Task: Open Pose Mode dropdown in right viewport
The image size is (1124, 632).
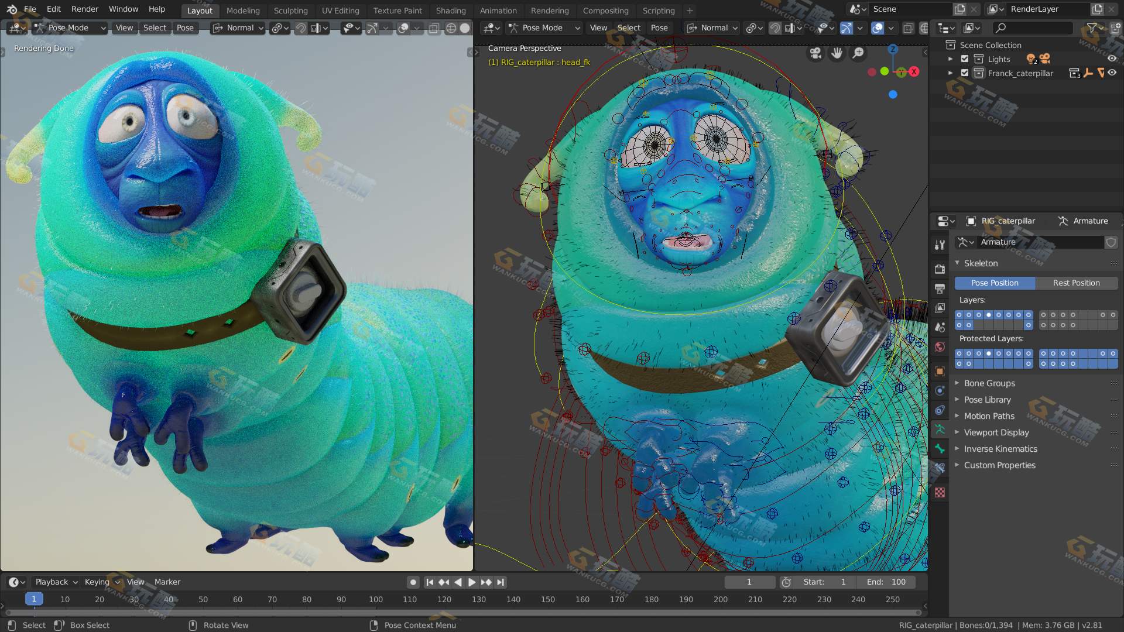Action: click(x=544, y=28)
